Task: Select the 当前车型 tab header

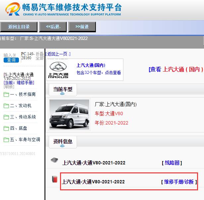Action: tap(63, 90)
